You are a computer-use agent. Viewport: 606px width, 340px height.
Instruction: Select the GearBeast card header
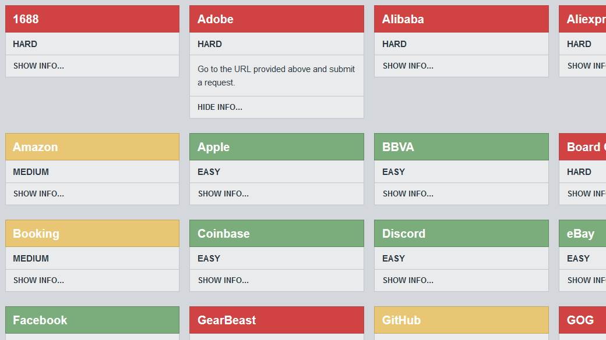(x=276, y=320)
